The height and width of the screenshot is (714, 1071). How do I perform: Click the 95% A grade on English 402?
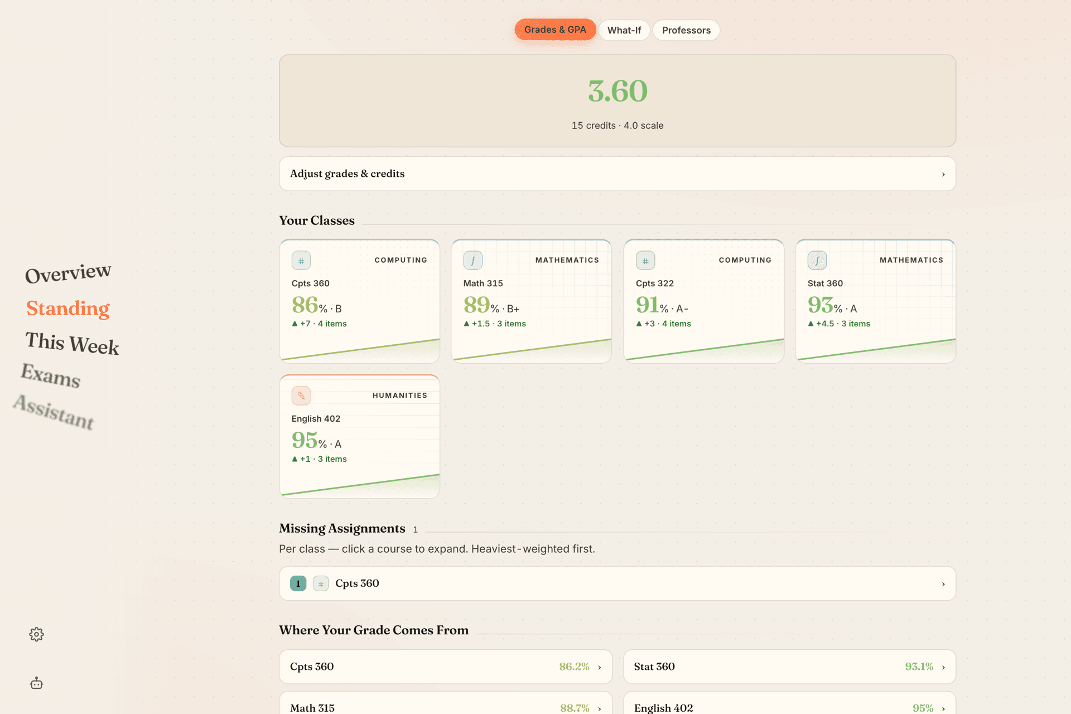pos(316,441)
